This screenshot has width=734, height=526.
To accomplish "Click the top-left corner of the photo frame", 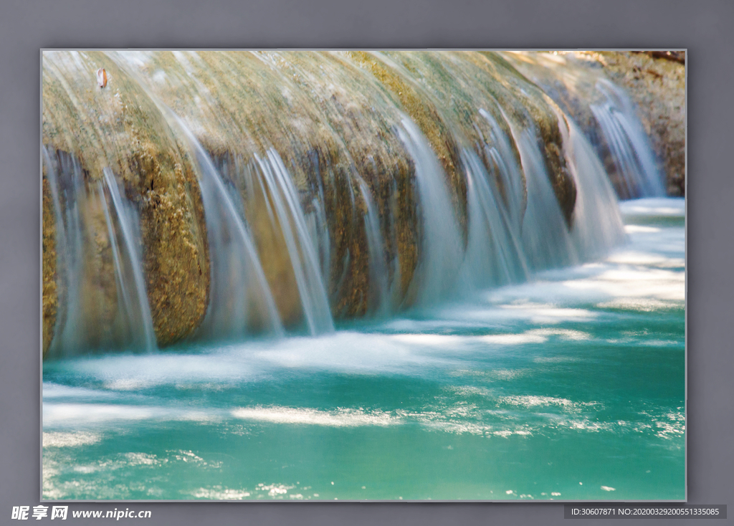I will (x=42, y=51).
